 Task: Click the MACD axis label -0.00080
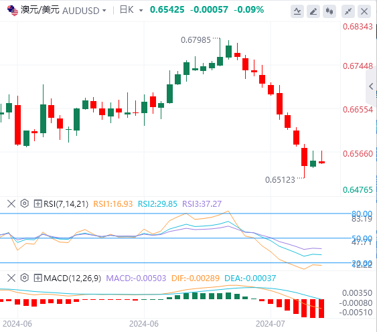356,303
